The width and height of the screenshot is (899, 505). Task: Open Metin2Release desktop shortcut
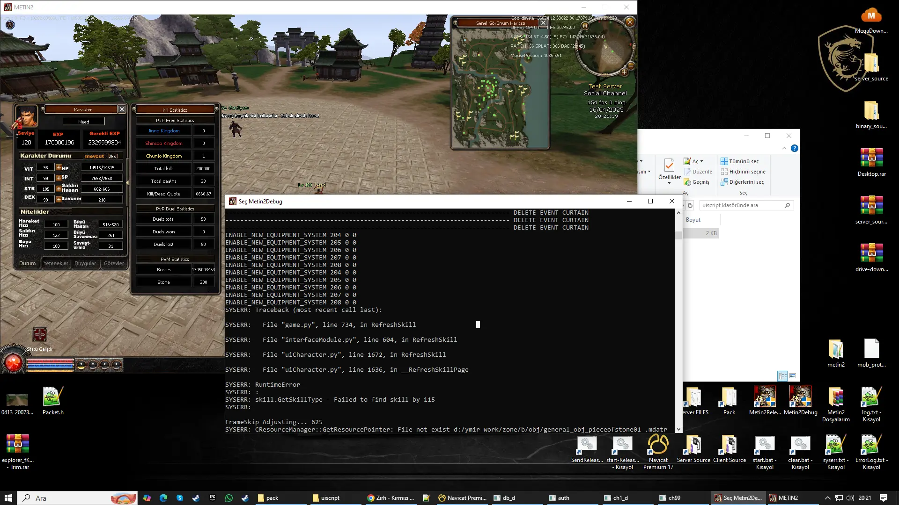(765, 401)
